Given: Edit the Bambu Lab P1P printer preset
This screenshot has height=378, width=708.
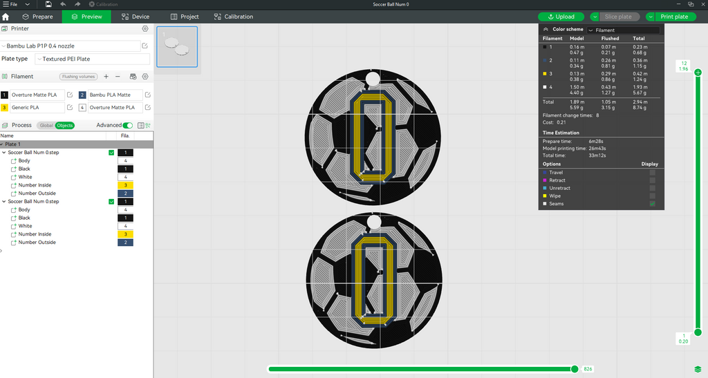Looking at the screenshot, I should 145,46.
